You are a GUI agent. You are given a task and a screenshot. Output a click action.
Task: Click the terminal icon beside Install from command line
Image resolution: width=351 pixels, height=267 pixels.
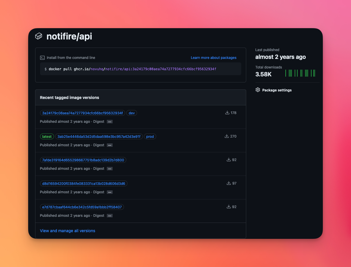[x=42, y=58]
